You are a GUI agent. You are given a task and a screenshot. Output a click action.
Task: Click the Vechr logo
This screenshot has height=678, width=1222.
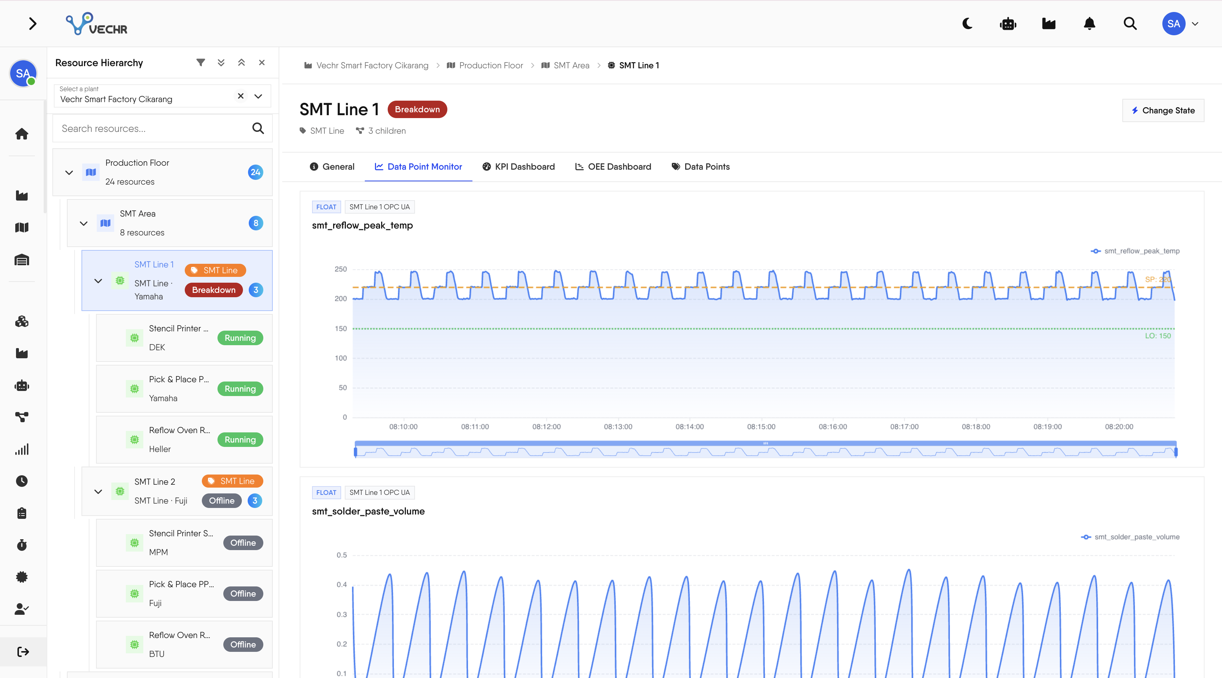(96, 24)
